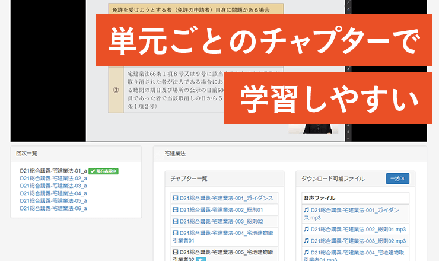This screenshot has height=261, width=439.
Task: Go to lecture D21総合講義-宅建業法-05_a
Action: [x=53, y=200]
